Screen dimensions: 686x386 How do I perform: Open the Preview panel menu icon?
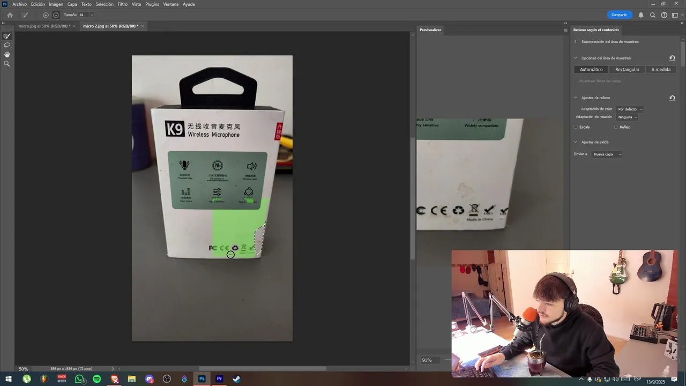[x=565, y=30]
